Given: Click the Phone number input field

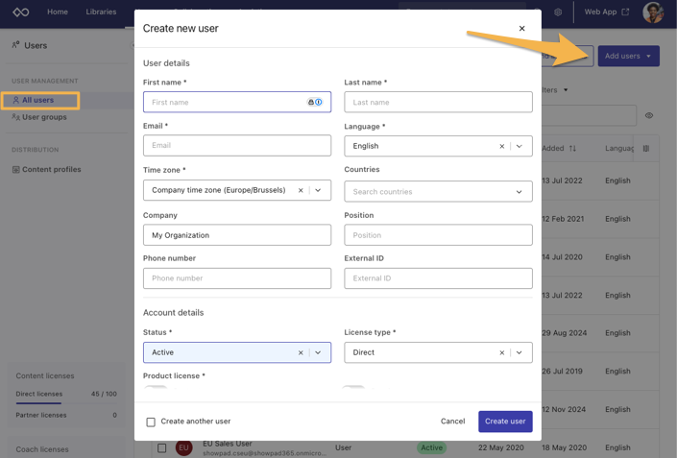Looking at the screenshot, I should [237, 278].
